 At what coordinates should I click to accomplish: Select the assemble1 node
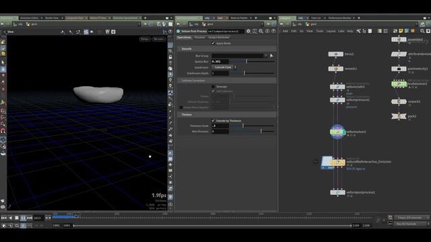(x=399, y=40)
